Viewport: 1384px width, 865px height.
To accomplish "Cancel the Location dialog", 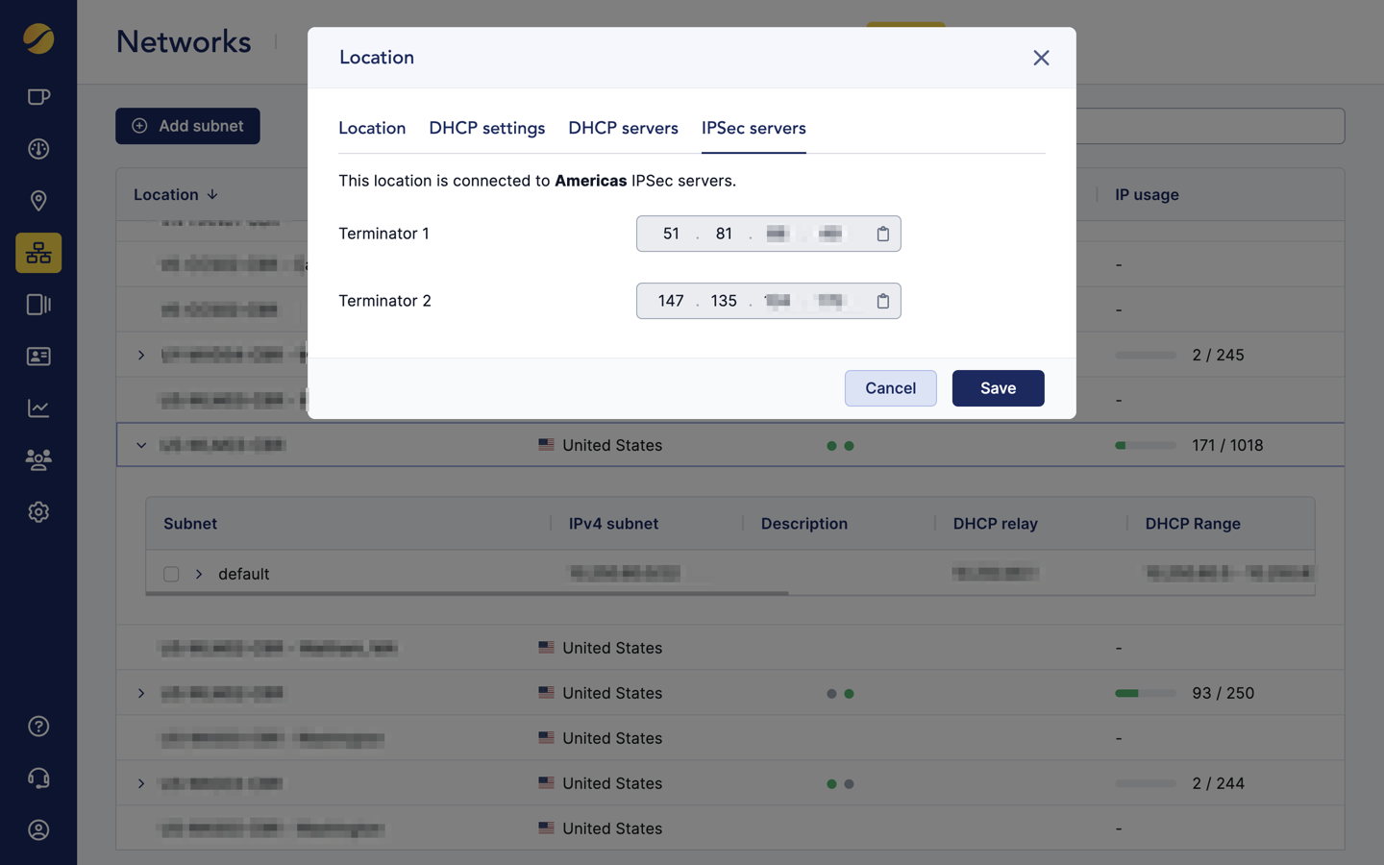I will pos(890,388).
